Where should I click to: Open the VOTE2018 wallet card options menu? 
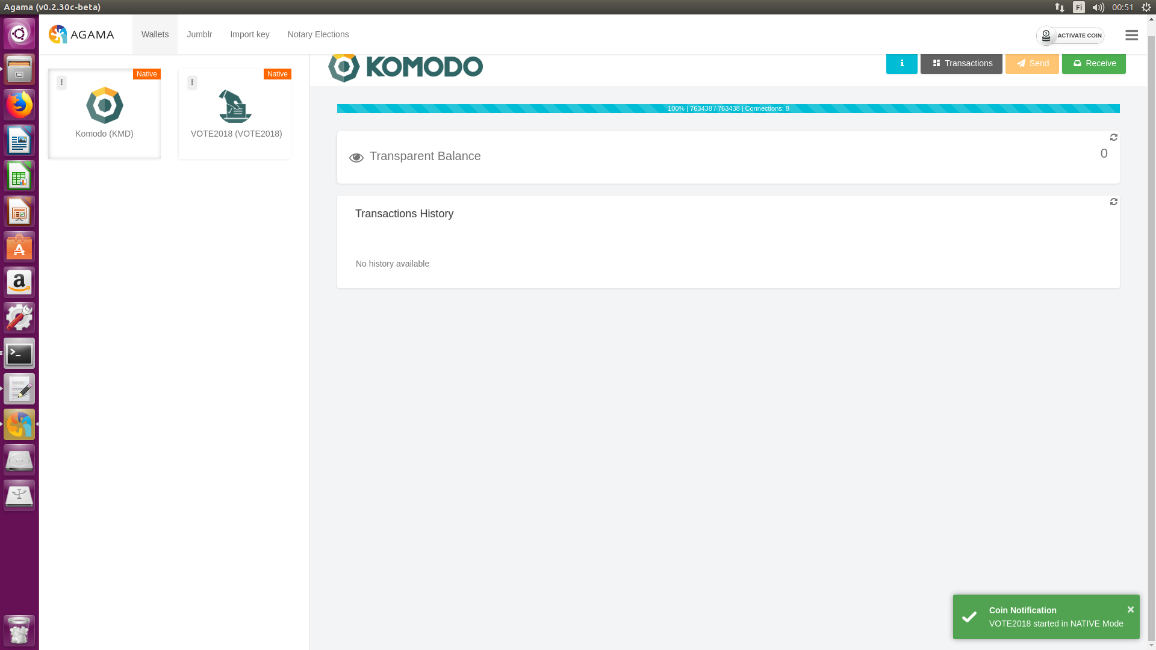point(192,82)
